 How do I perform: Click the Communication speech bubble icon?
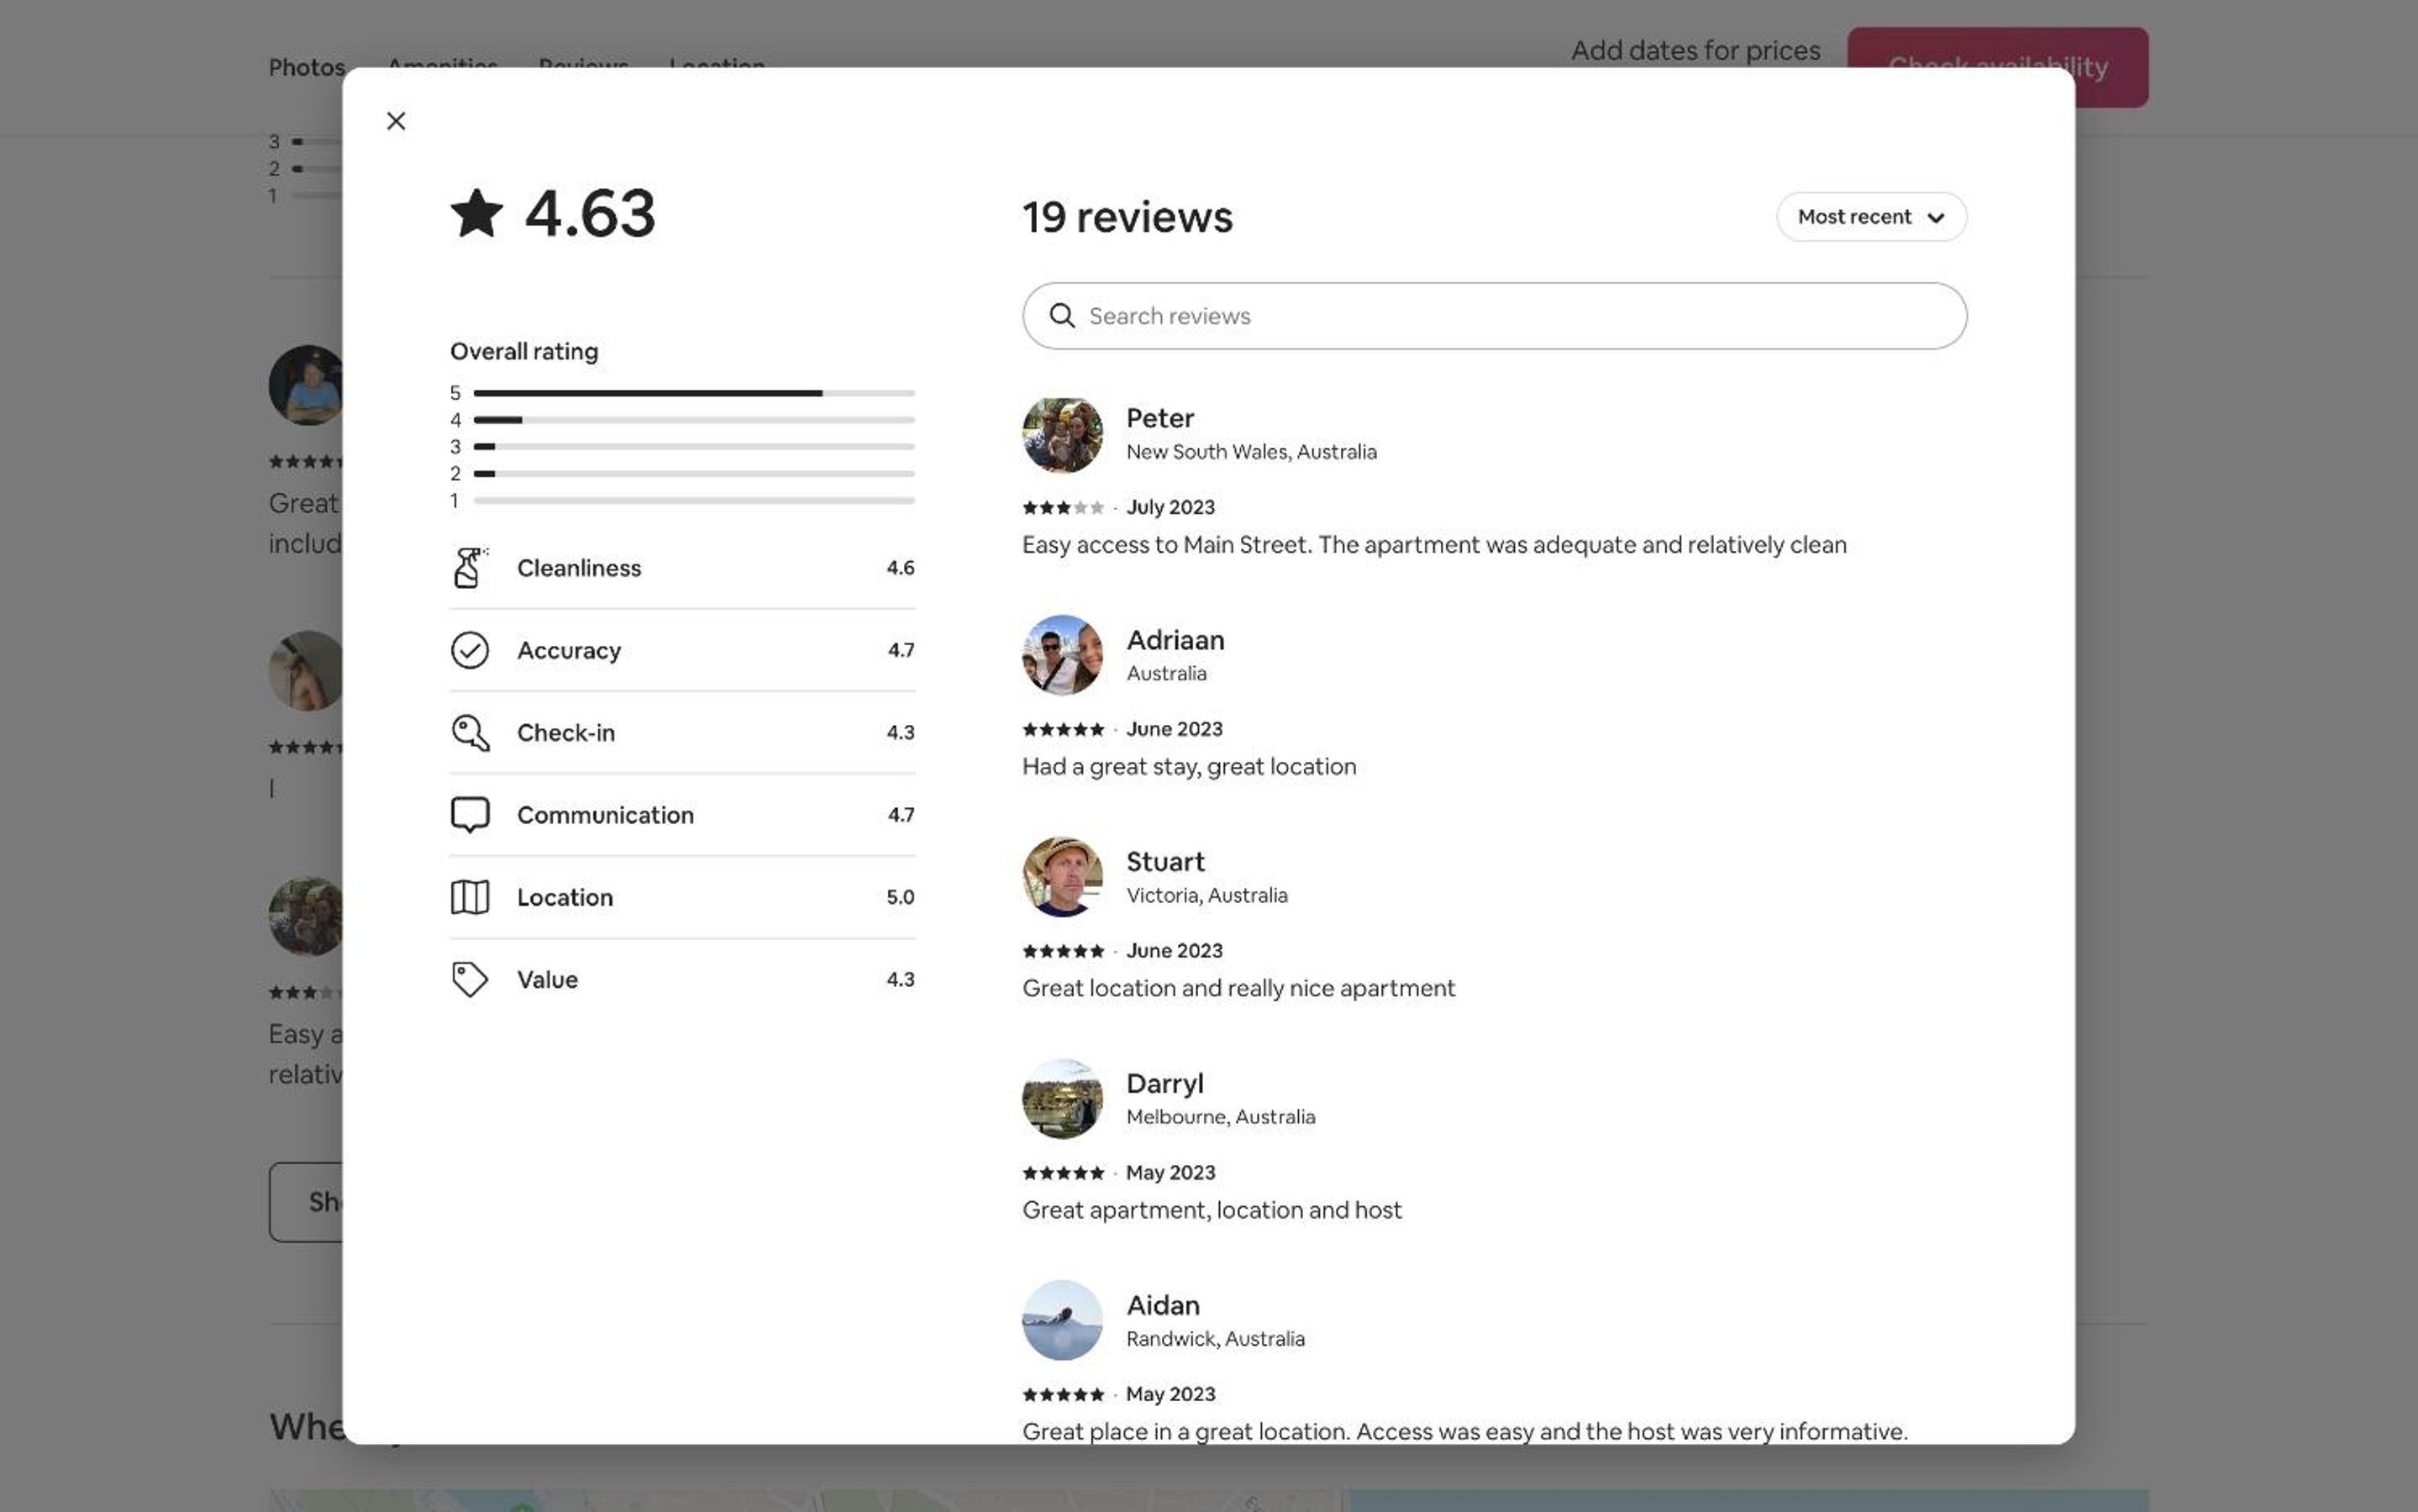(469, 815)
